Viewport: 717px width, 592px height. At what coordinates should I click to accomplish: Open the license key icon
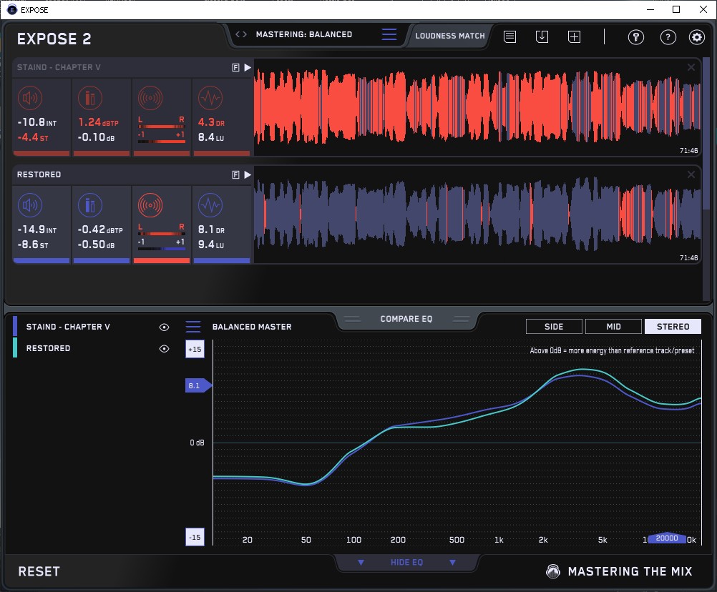pyautogui.click(x=636, y=37)
